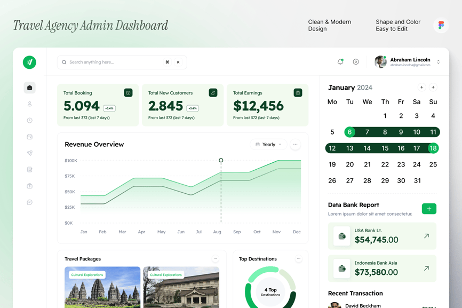Open Travel Packages more options menu
Screen dimensions: 462x308
(x=216, y=259)
